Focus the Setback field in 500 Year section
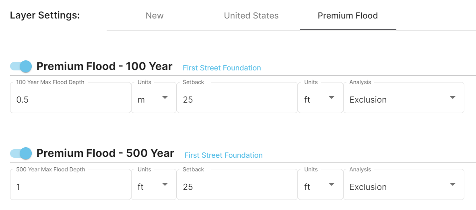The width and height of the screenshot is (476, 210). tap(237, 187)
